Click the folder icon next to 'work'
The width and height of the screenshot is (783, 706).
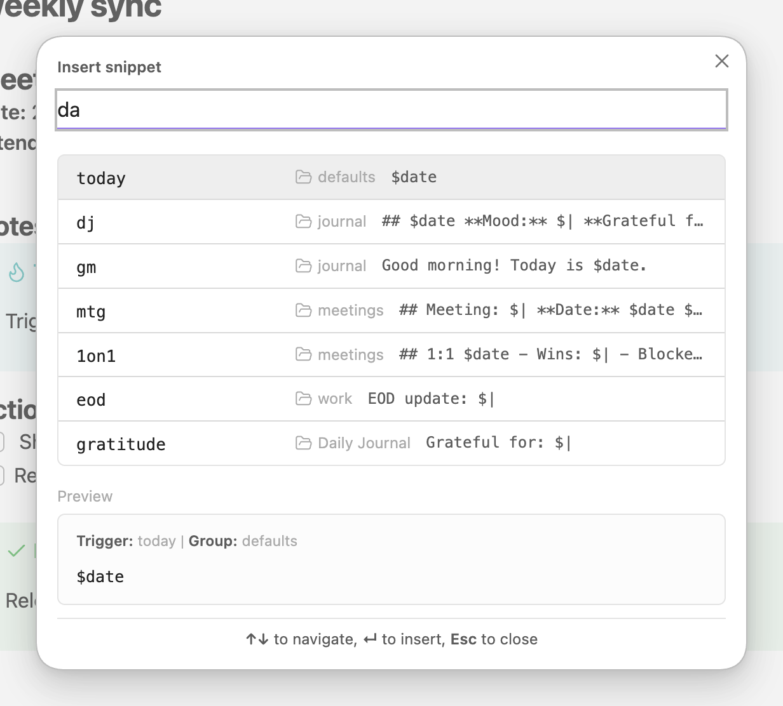pyautogui.click(x=303, y=399)
